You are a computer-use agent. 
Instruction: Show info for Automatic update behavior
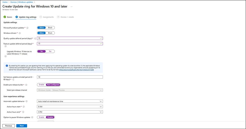click(x=27, y=101)
